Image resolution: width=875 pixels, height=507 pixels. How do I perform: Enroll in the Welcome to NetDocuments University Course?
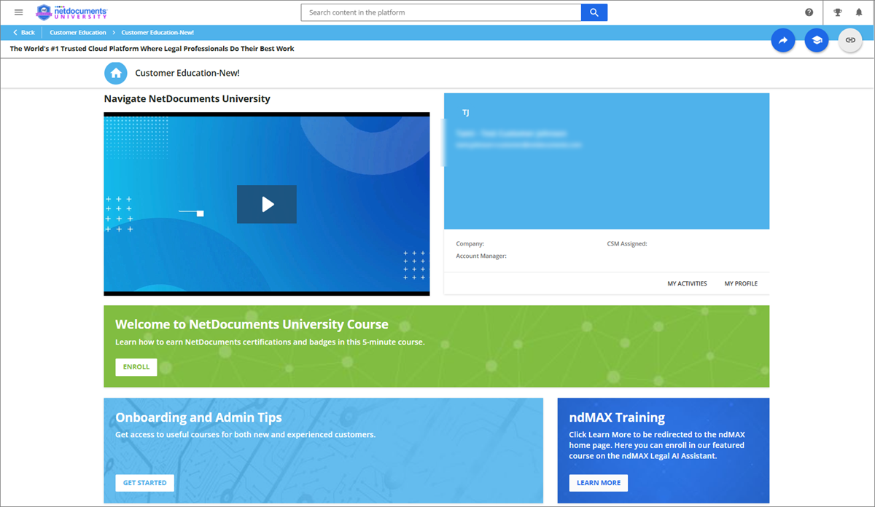click(136, 367)
